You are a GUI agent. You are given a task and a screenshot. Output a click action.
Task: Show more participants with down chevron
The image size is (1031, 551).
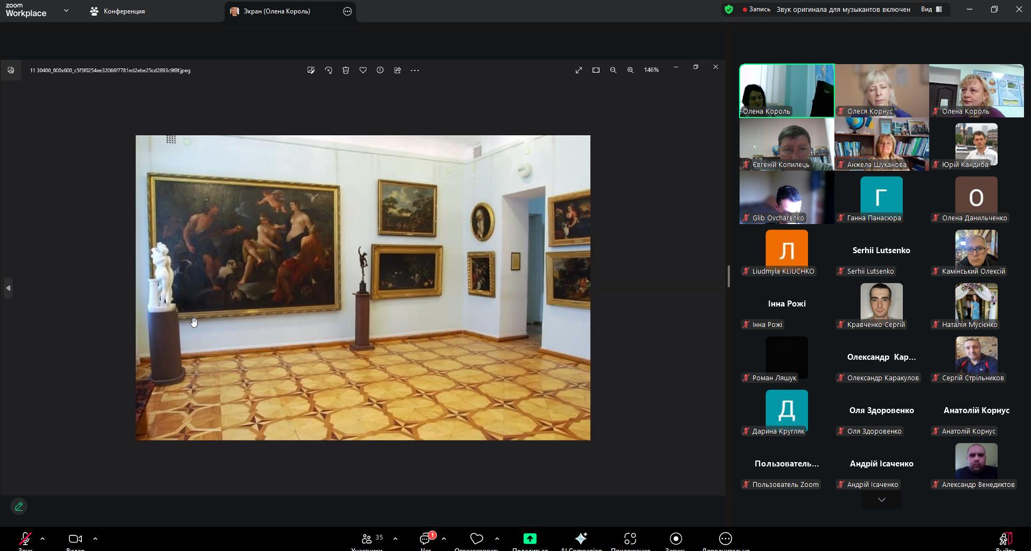pyautogui.click(x=881, y=500)
